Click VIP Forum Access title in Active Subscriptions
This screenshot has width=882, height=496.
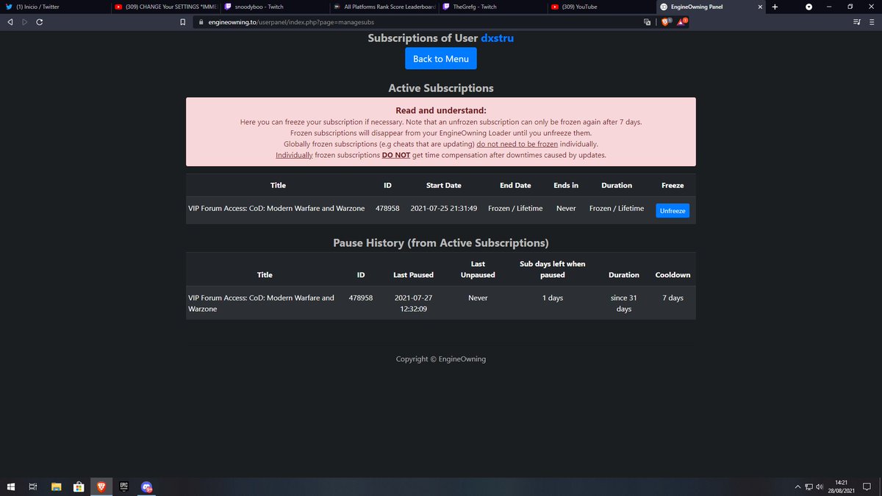tap(276, 209)
